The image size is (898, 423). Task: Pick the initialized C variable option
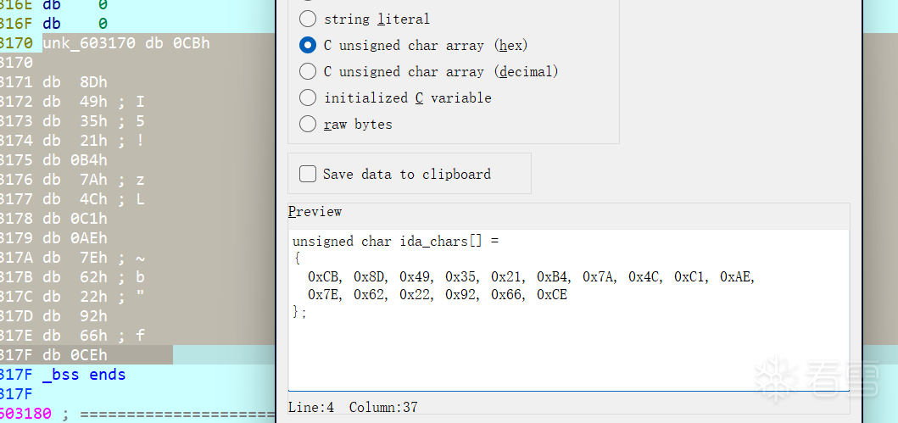click(x=308, y=97)
